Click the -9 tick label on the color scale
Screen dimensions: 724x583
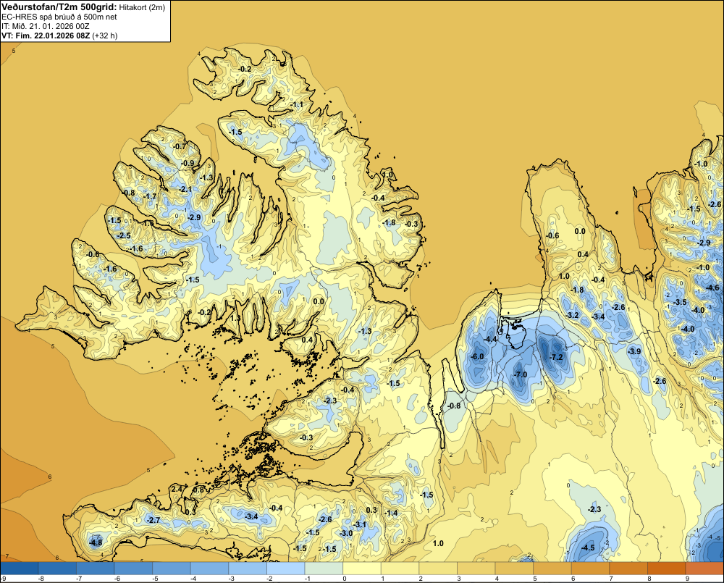[3, 579]
